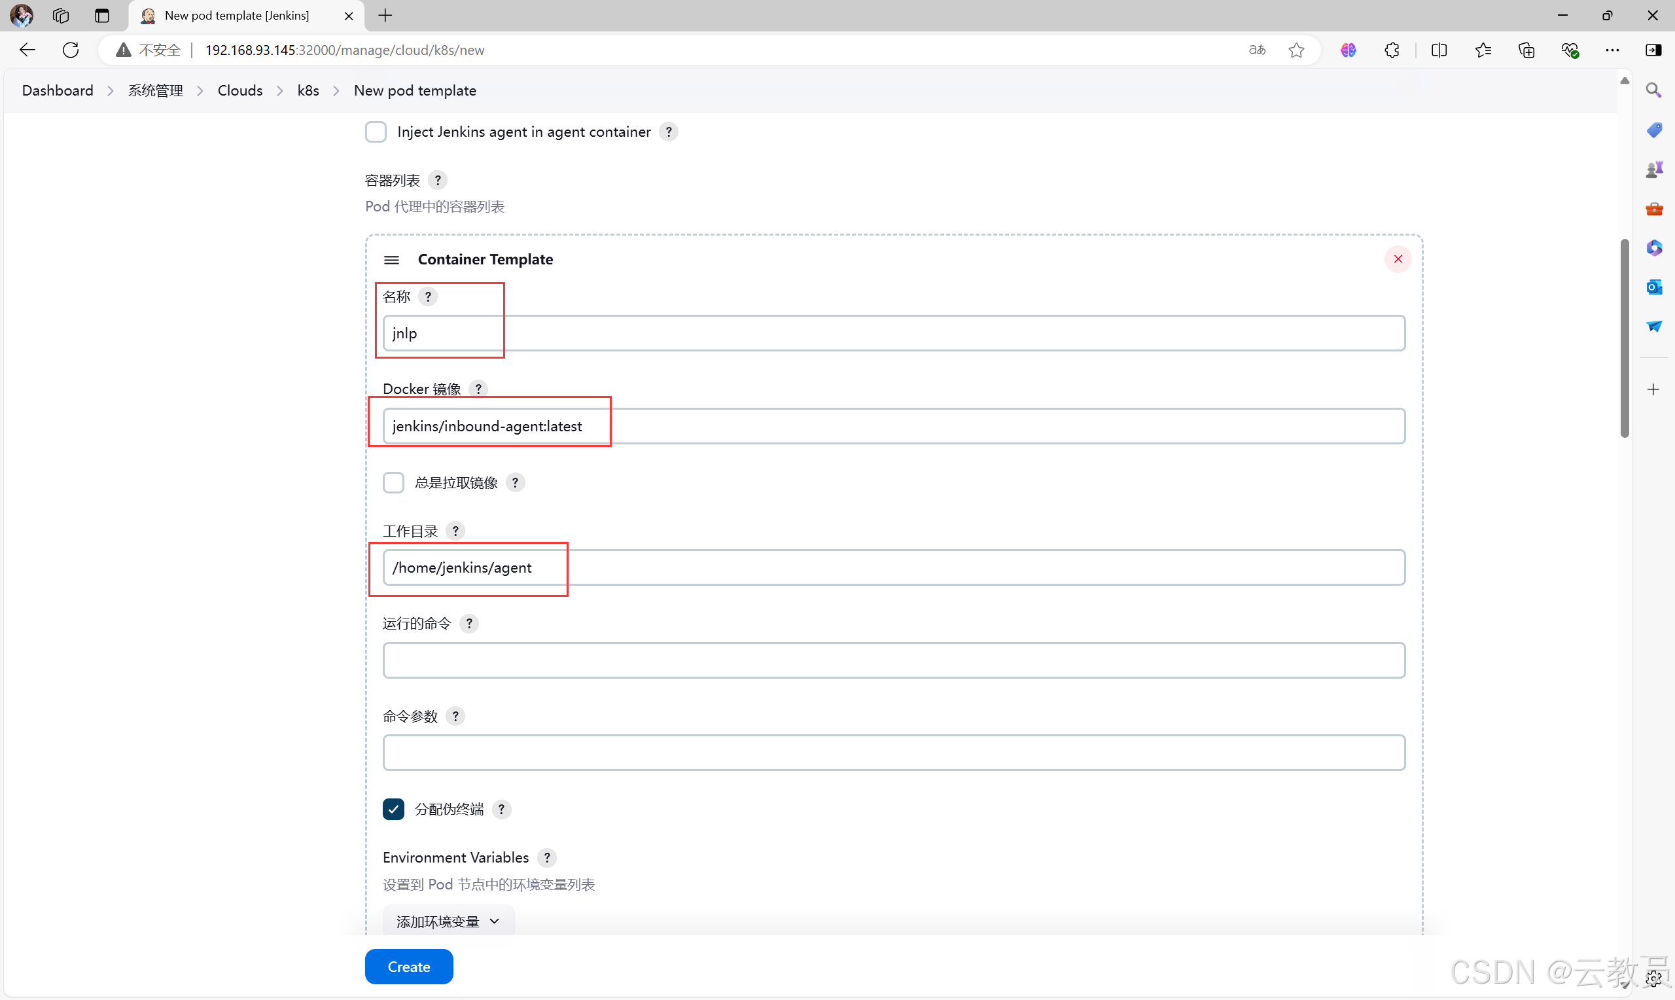1675x1000 pixels.
Task: Open help for 工作目录 field
Action: point(455,531)
